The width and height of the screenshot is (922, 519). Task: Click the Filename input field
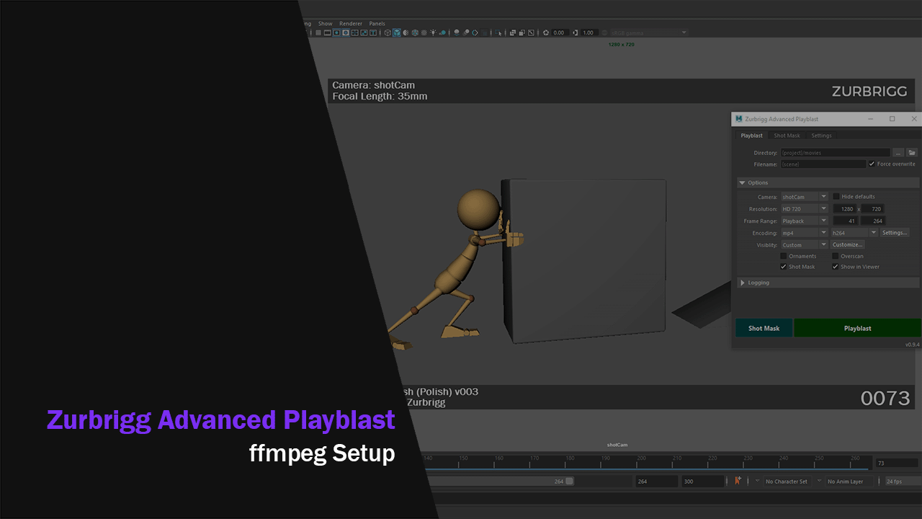pos(823,164)
